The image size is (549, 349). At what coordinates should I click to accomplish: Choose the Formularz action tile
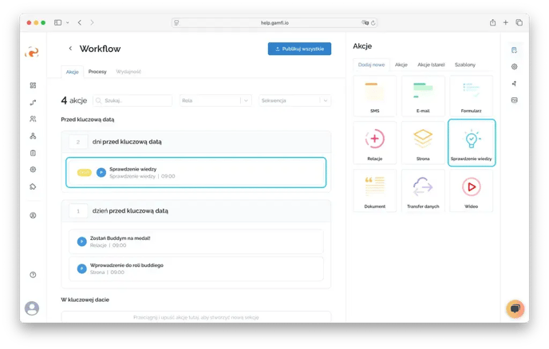471,96
